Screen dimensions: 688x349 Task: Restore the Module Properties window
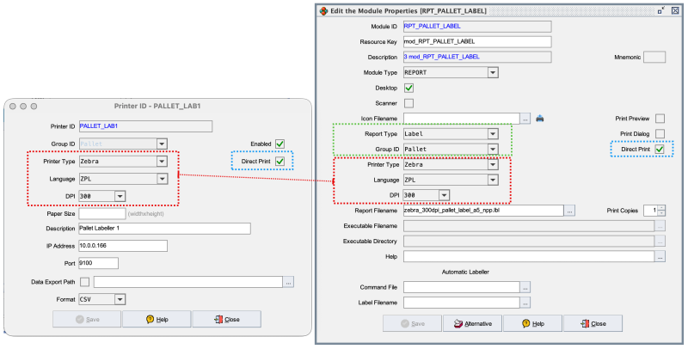[x=661, y=10]
